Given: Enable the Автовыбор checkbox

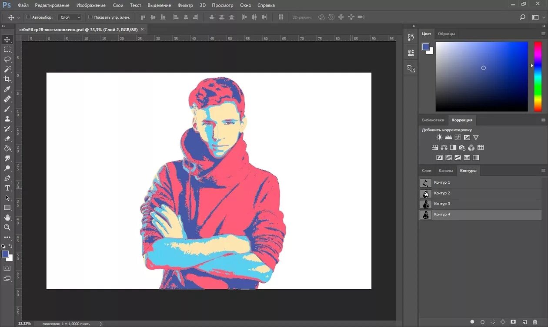Looking at the screenshot, I should coord(29,17).
